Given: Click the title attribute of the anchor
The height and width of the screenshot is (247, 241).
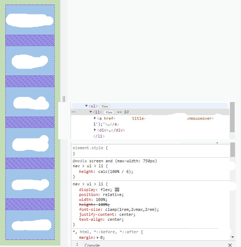Looking at the screenshot, I should tap(138, 118).
